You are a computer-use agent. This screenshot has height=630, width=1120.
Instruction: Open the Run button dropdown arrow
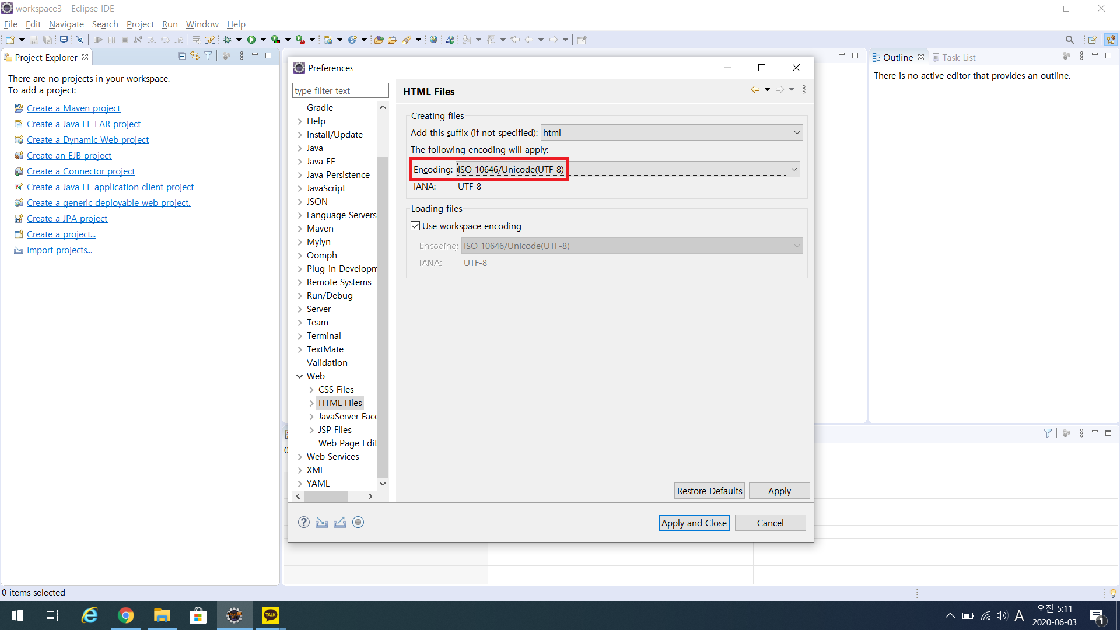(263, 40)
